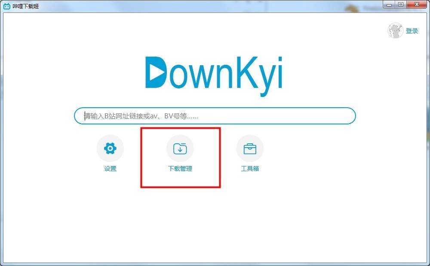Viewport: 430px width, 266px height.
Task: Click the app icon in the title bar
Action: point(7,6)
